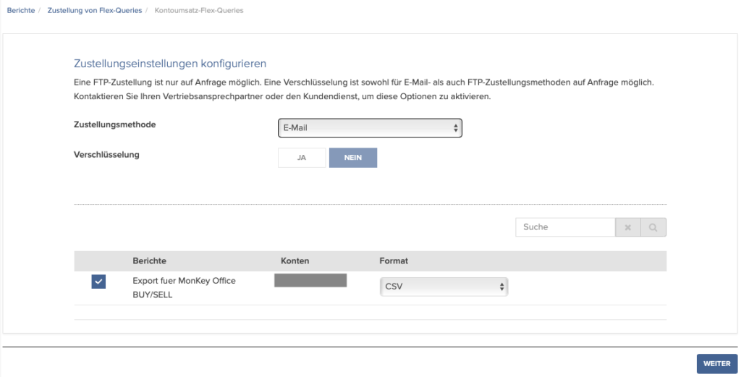Click the Zustellungseinstellungen konfigurieren heading
Image resolution: width=741 pixels, height=377 pixels.
point(170,63)
